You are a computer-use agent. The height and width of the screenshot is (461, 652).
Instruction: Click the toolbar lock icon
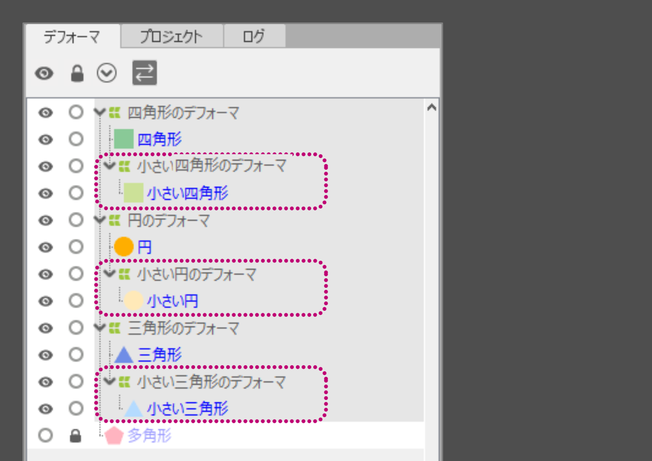pos(77,74)
